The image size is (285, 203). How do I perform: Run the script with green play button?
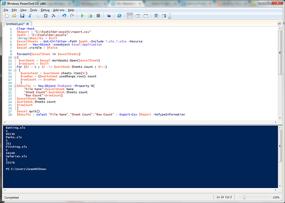pyautogui.click(x=82, y=16)
